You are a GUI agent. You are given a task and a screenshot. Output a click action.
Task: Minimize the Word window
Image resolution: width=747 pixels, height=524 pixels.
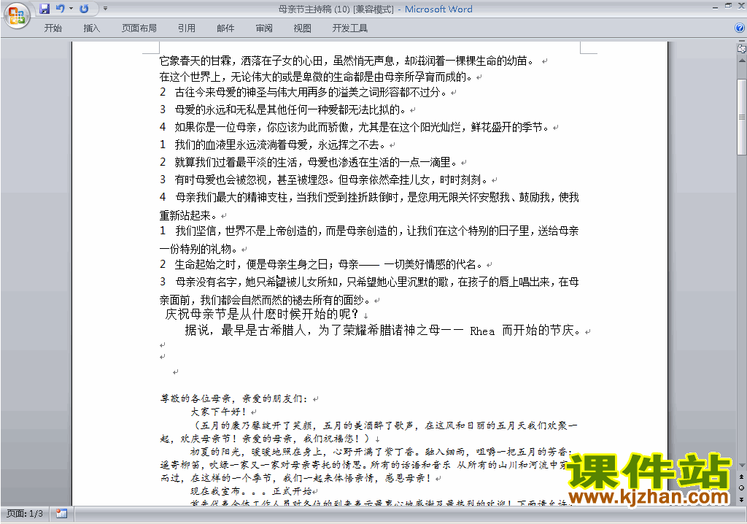click(x=715, y=7)
